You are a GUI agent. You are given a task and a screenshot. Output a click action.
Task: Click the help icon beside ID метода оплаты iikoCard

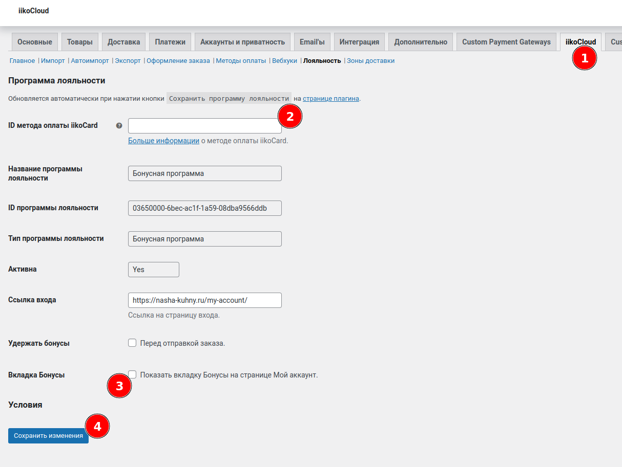click(119, 125)
